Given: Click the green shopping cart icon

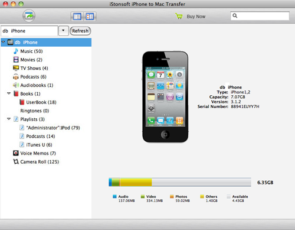Looking at the screenshot, I should [179, 16].
